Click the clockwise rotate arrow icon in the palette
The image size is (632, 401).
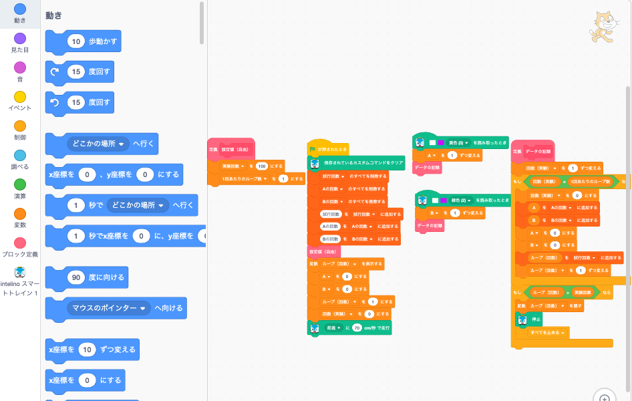point(55,72)
